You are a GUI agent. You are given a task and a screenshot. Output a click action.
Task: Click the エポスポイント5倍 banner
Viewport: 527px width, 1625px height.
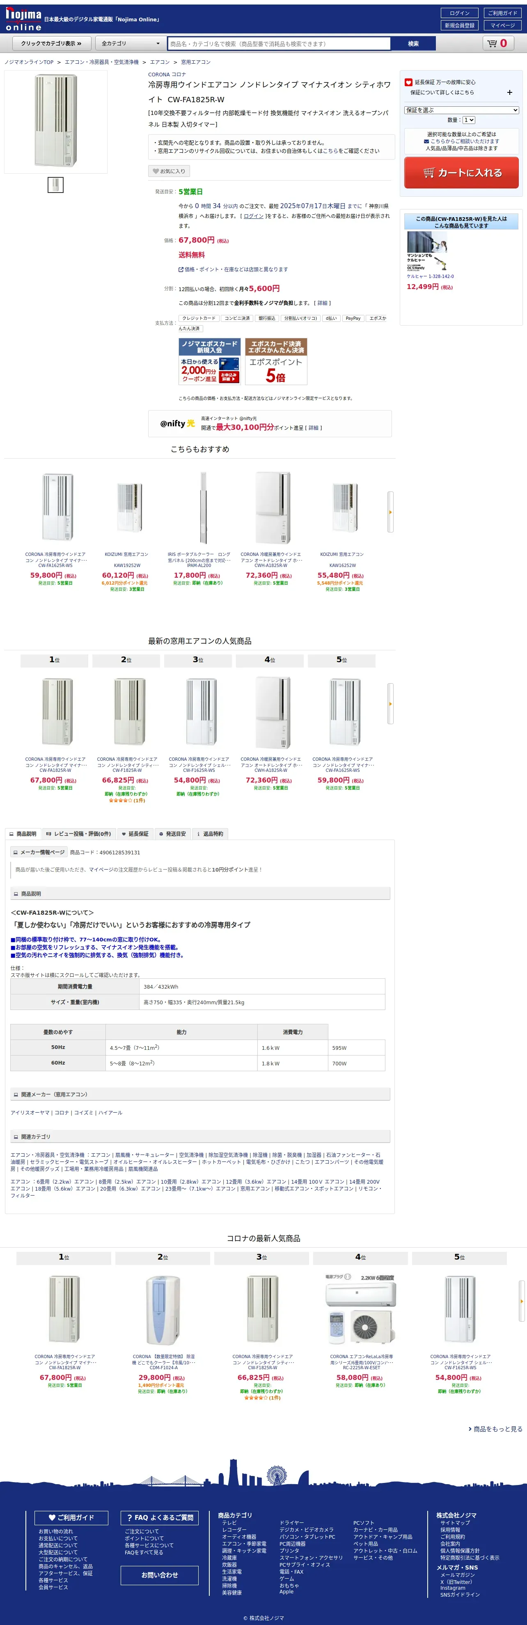pos(275,361)
